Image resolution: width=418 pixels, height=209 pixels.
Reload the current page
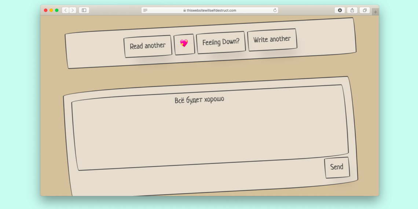pos(275,10)
